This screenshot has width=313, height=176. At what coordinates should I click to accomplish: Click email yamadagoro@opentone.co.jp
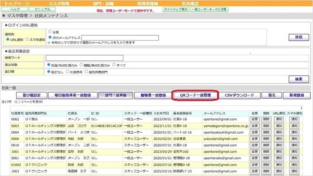(x=226, y=126)
